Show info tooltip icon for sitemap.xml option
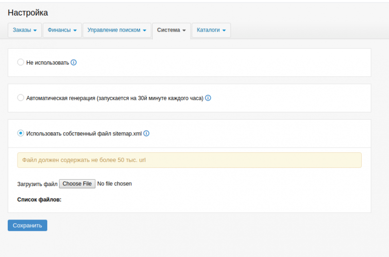 pos(146,133)
